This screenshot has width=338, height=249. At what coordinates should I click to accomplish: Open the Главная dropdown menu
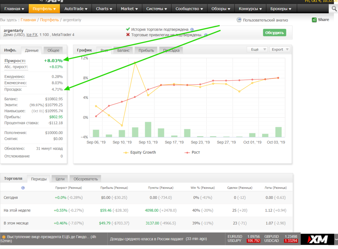(14, 9)
